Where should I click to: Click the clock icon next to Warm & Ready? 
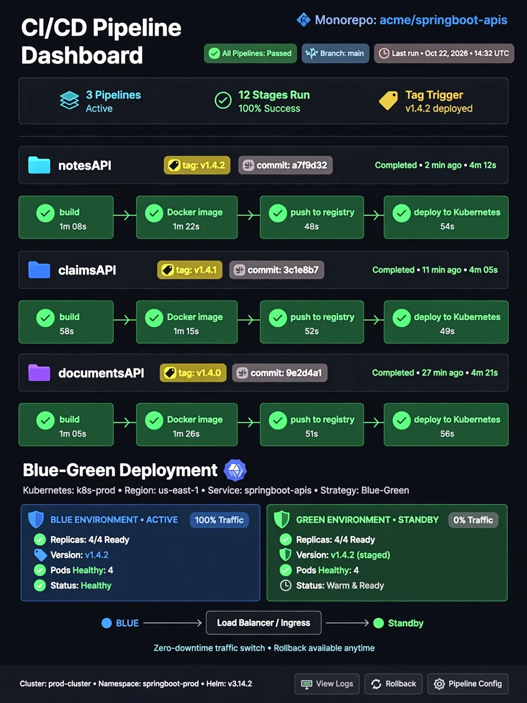coord(285,585)
